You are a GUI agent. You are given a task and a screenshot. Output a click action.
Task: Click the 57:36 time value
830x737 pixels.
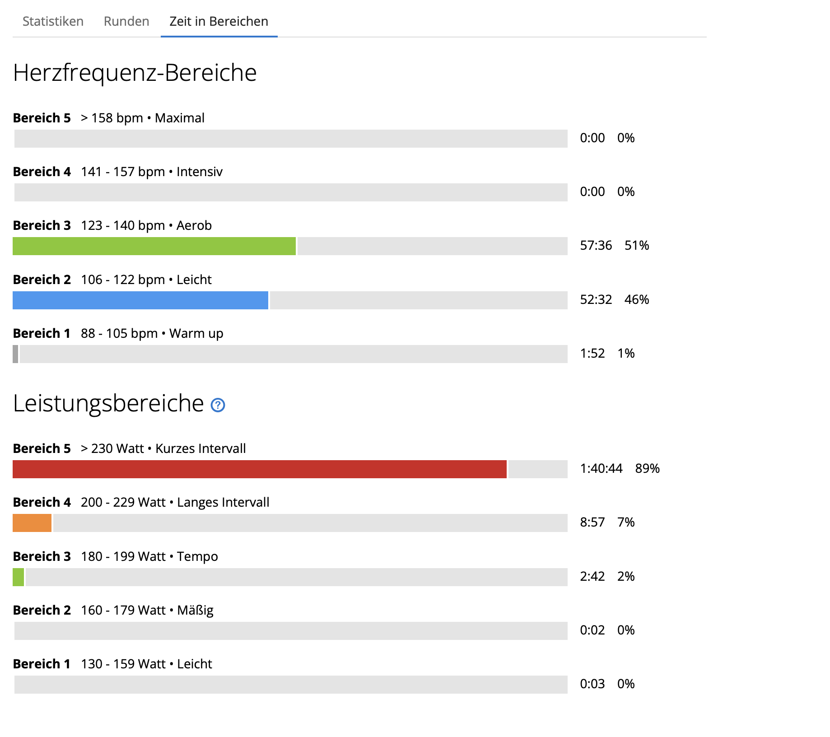point(596,245)
